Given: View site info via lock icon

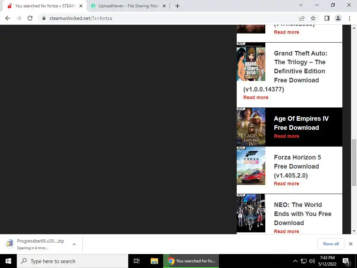Looking at the screenshot, I should [x=44, y=18].
